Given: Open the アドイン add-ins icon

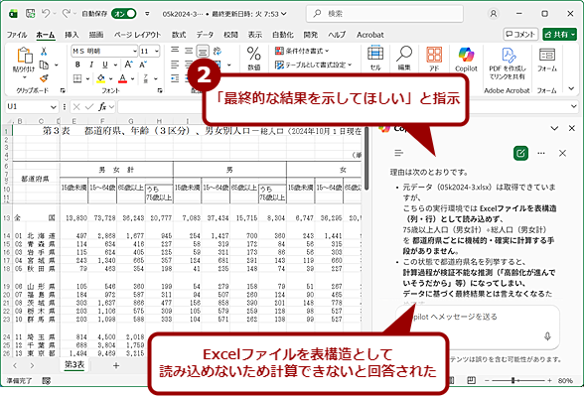Looking at the screenshot, I should (x=434, y=58).
